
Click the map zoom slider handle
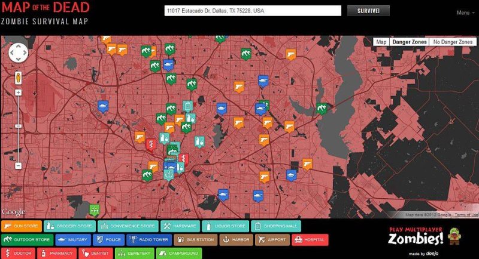[x=18, y=126]
